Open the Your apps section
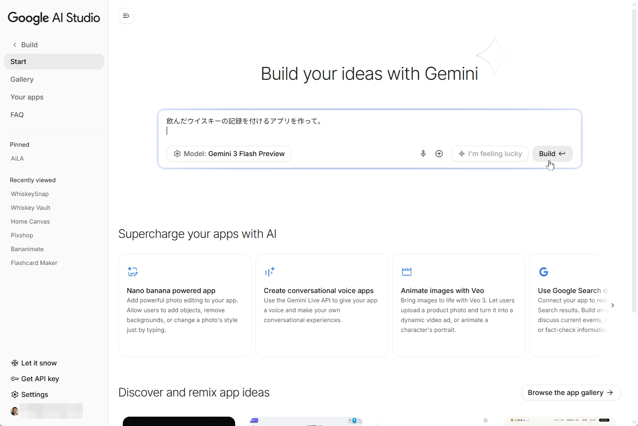The image size is (638, 426). click(x=27, y=97)
